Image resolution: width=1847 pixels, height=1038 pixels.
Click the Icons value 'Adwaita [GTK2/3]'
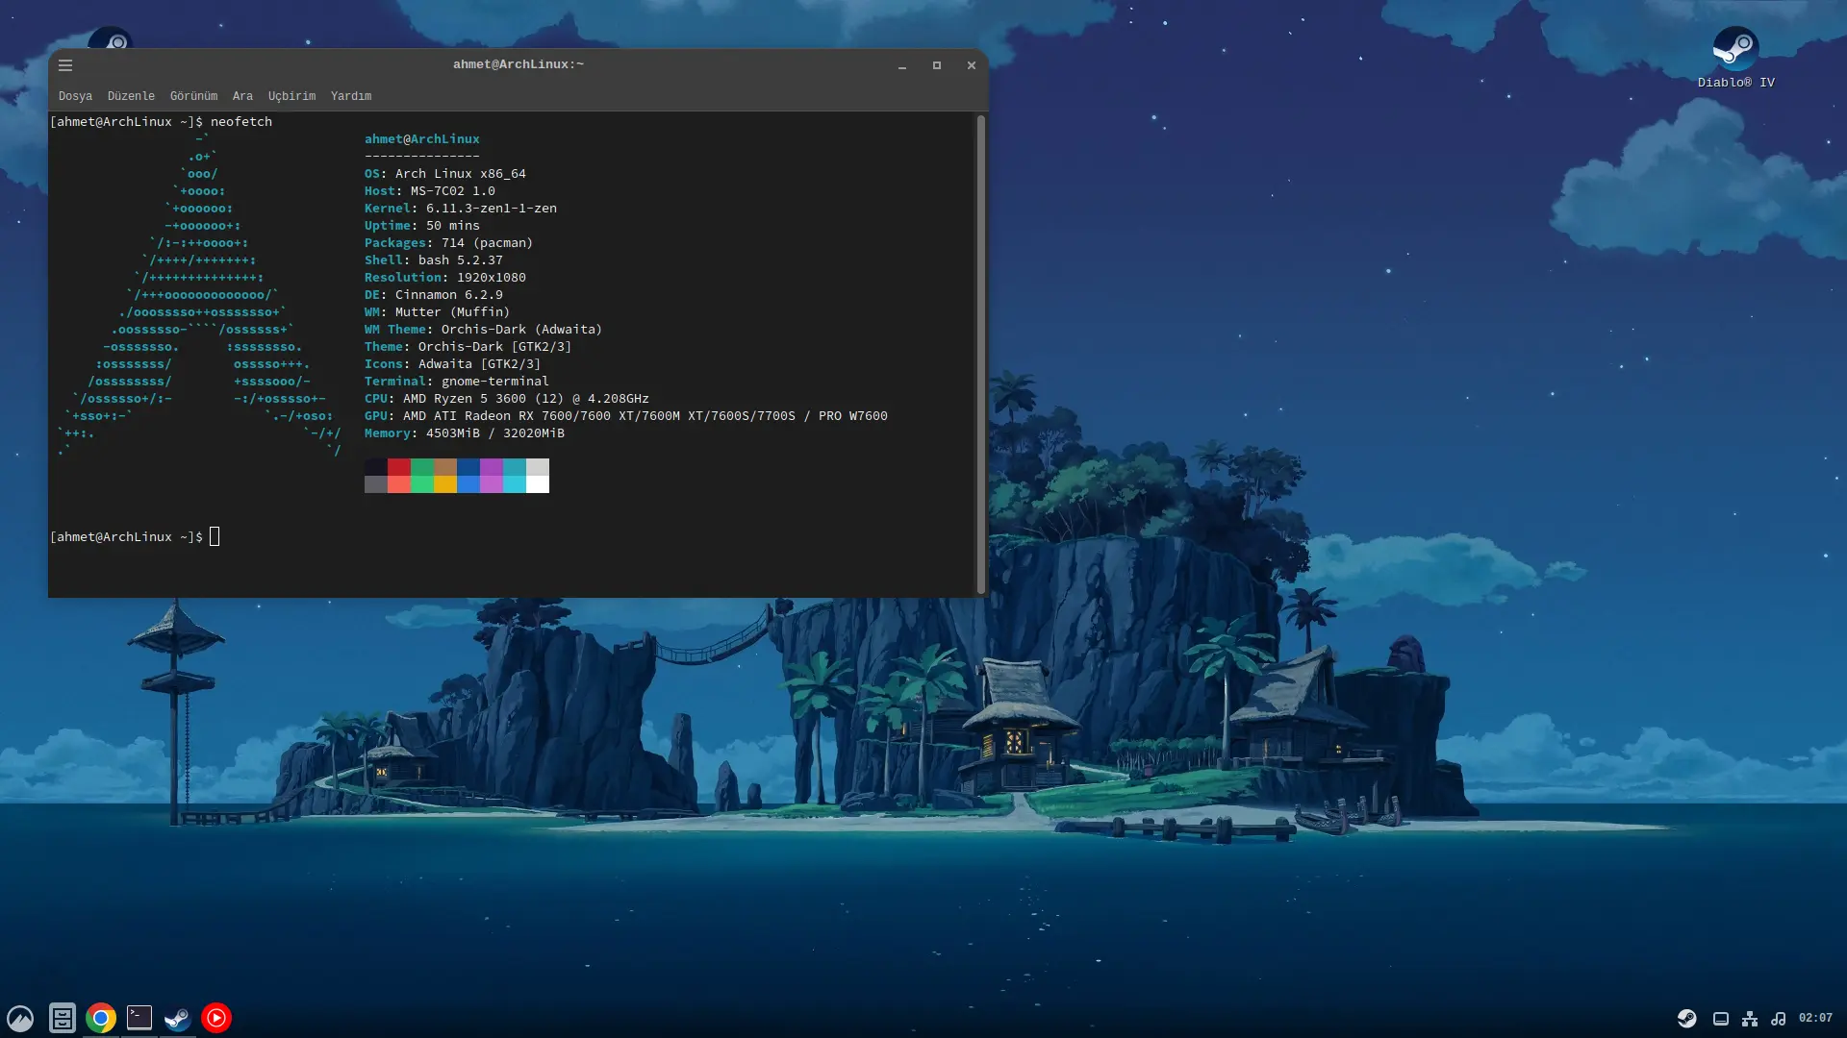tap(479, 364)
